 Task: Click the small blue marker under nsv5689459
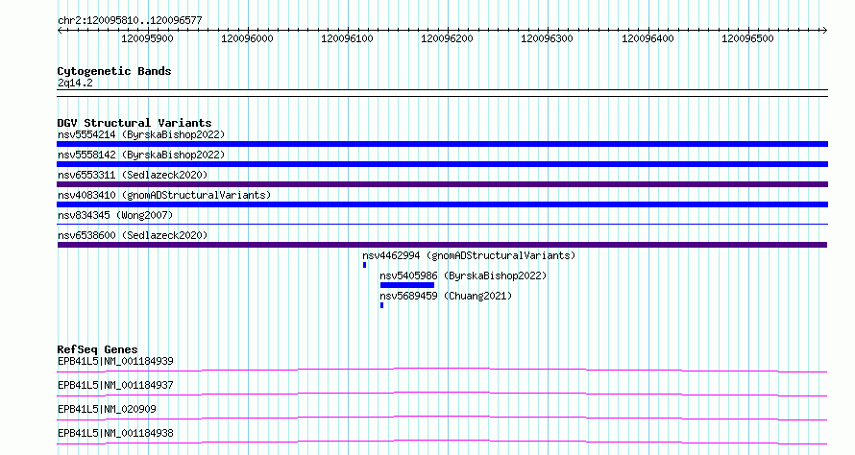click(381, 305)
